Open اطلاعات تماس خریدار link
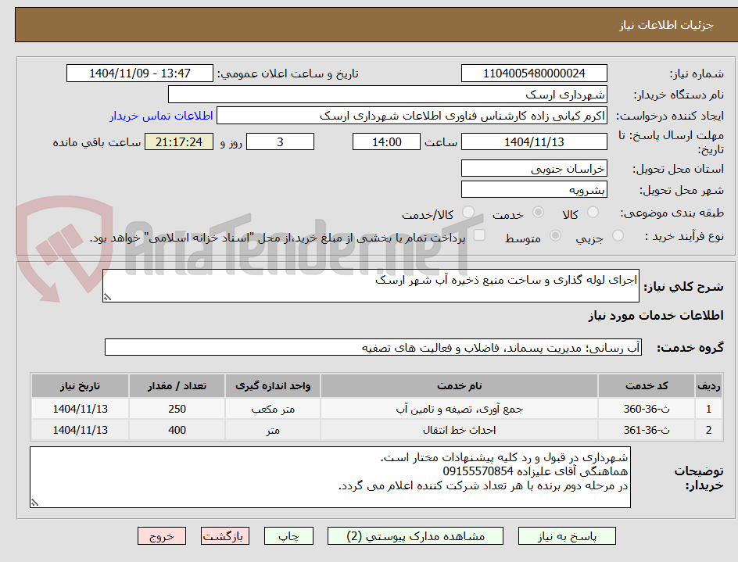Viewport: 738px width, 562px height. click(x=161, y=116)
